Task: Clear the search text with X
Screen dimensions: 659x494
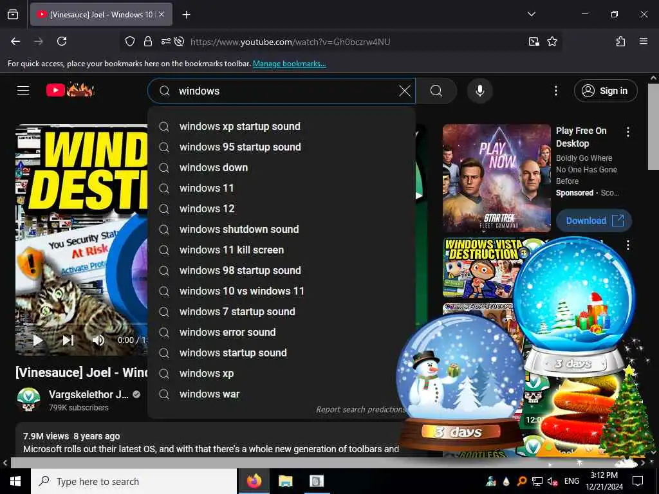Action: coord(404,91)
